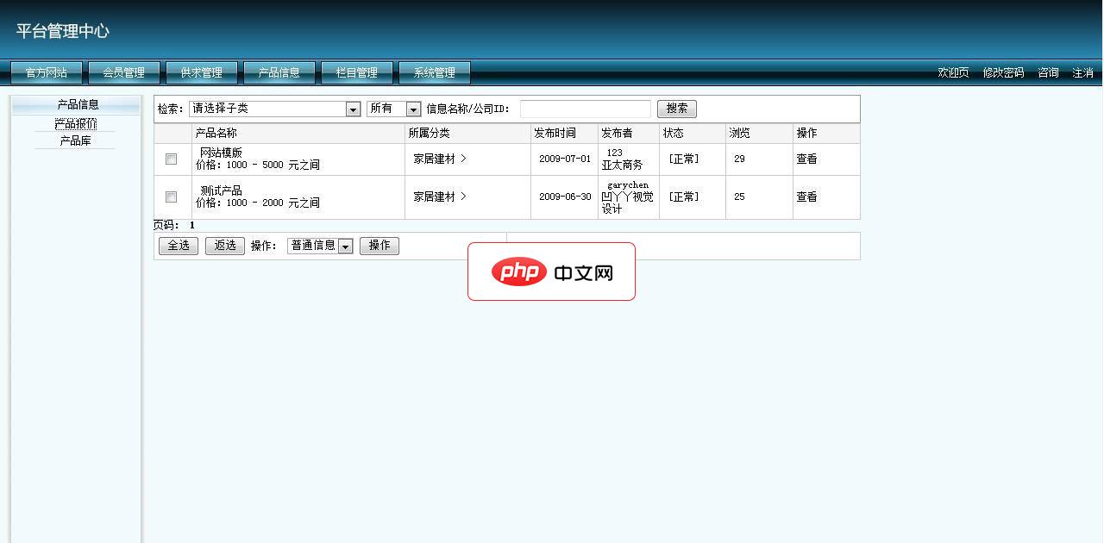Open the 所有 filter dropdown
This screenshot has height=543, width=1104.
coord(394,109)
